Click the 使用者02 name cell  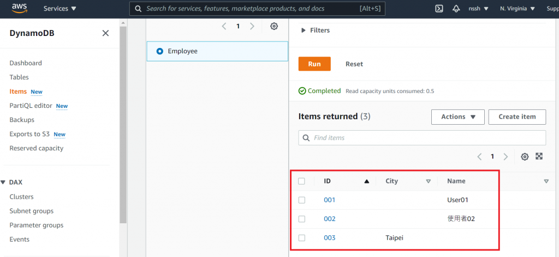[x=461, y=218]
